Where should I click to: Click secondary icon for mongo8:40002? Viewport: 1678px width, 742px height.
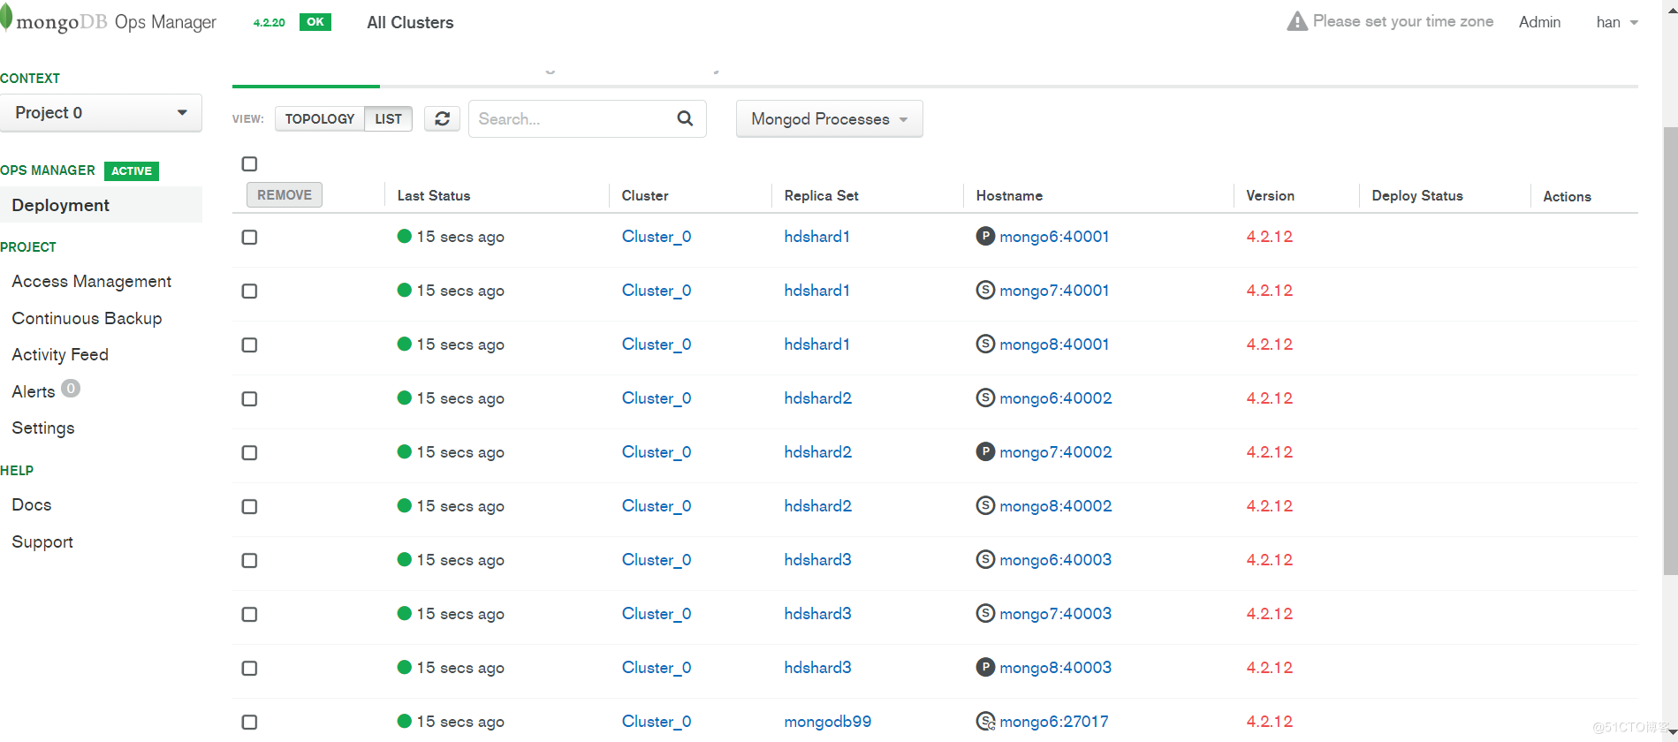[985, 505]
